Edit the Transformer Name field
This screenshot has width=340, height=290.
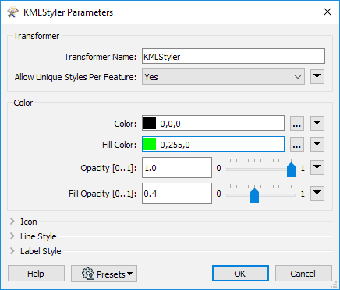tap(233, 56)
